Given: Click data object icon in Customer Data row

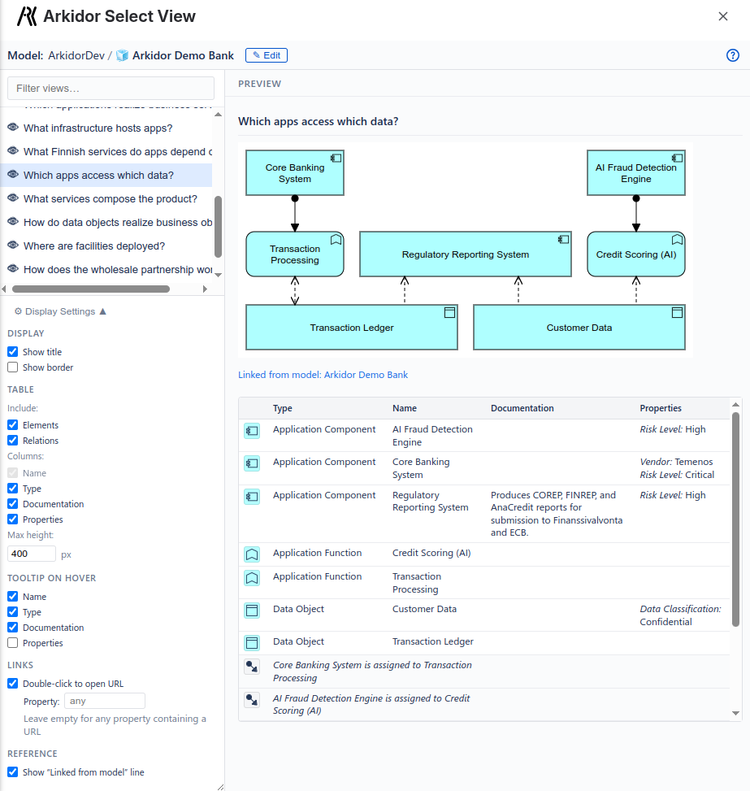Looking at the screenshot, I should [252, 611].
